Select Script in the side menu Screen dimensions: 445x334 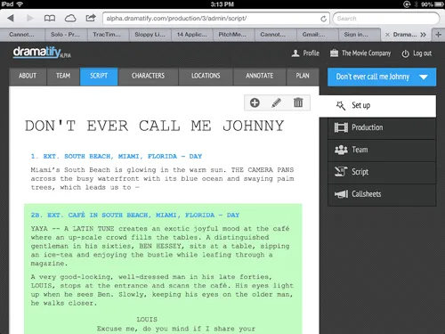pyautogui.click(x=382, y=172)
